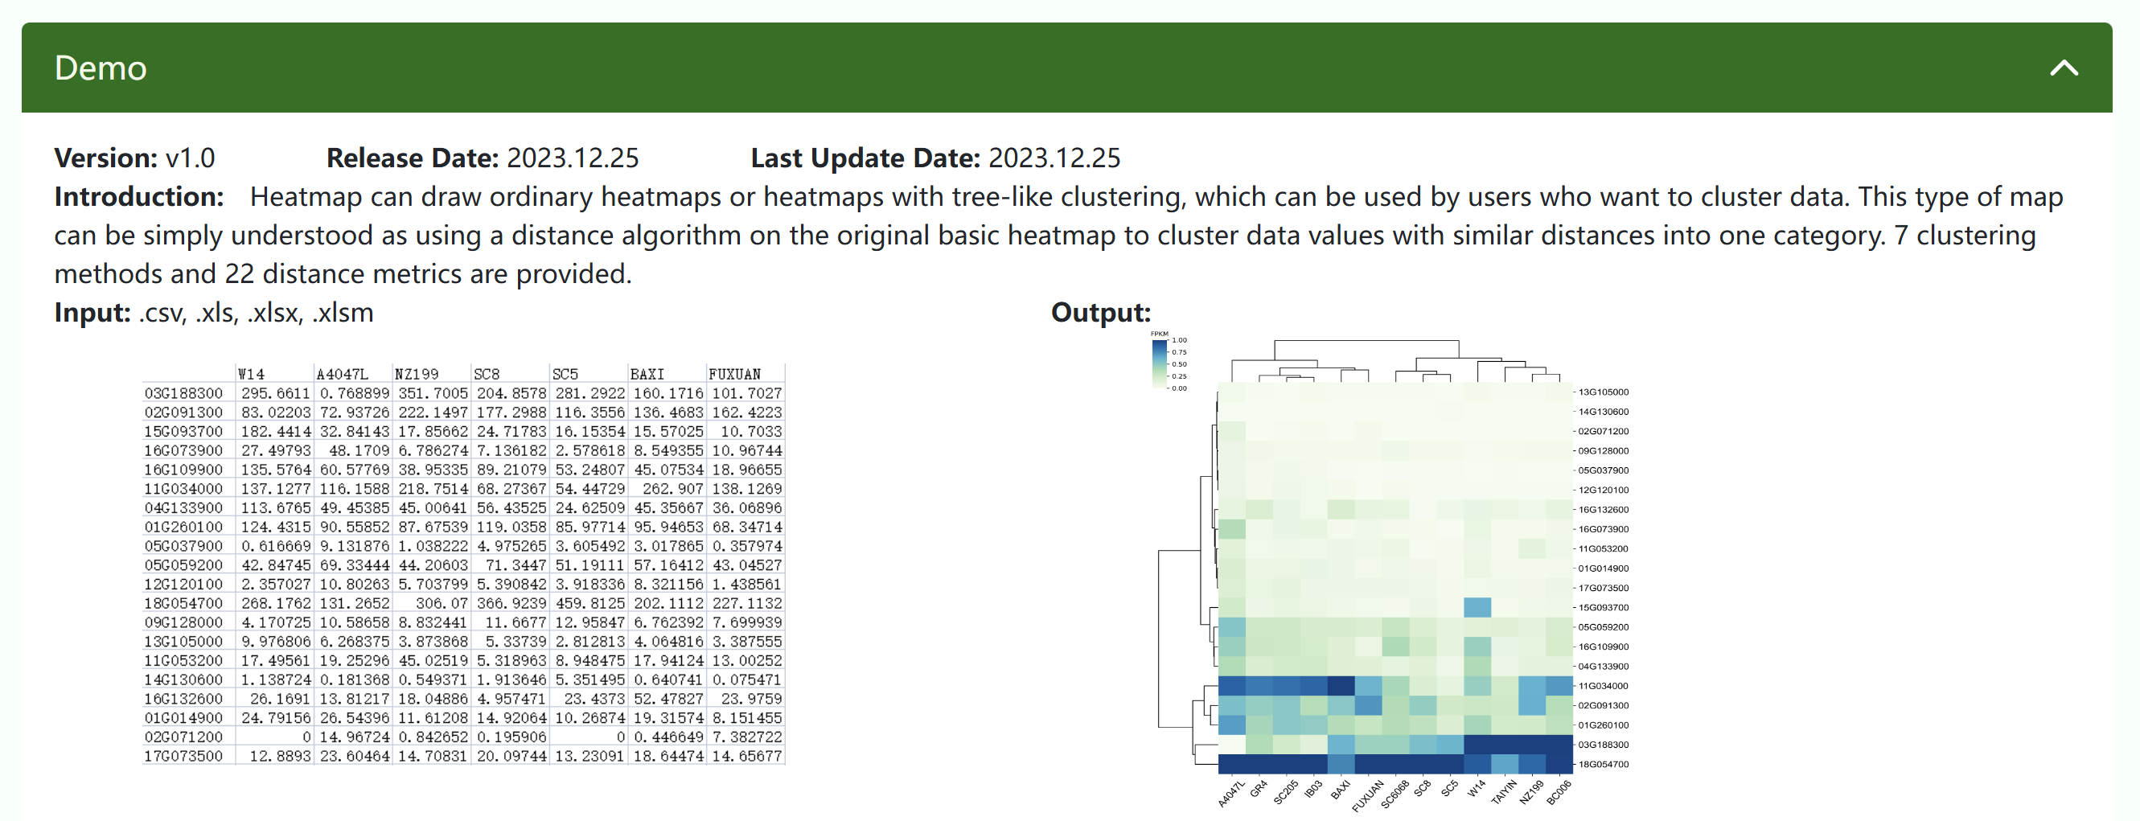Click the 13G105000 row label in heatmap
The width and height of the screenshot is (2140, 821).
click(1604, 392)
